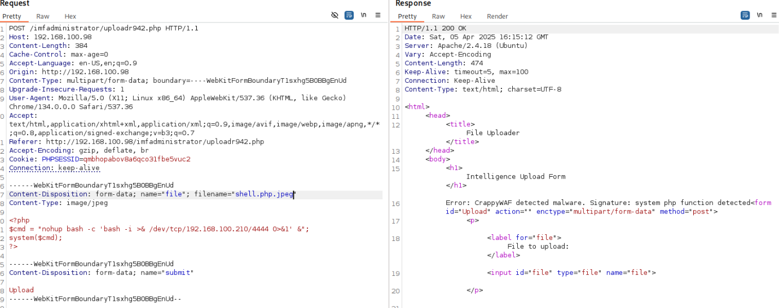Click the Content-Length: 474 response header
Screen dimensions: 779x308
click(x=443, y=63)
